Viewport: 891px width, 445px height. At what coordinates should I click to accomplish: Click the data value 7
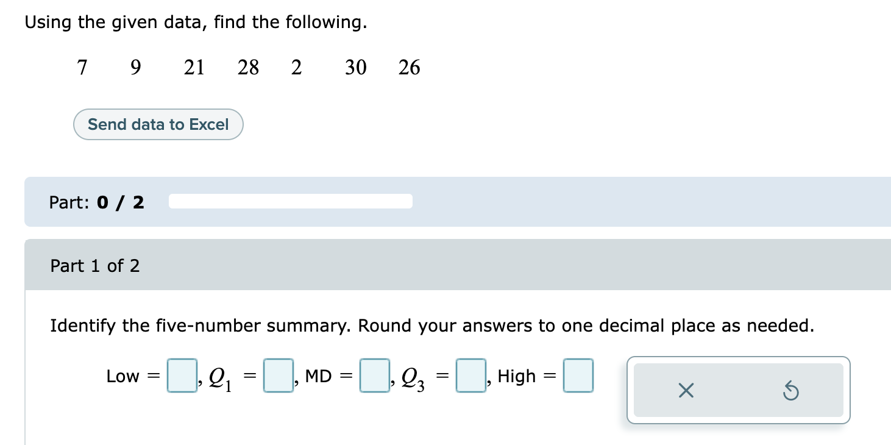pos(82,67)
